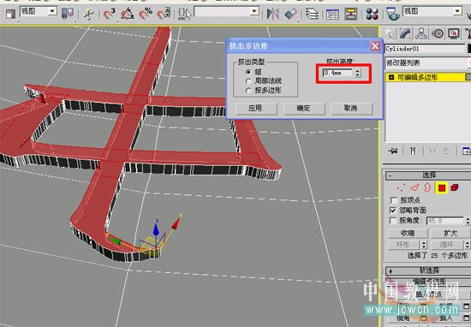Screen dimensions: 471x327
Task: Click the 扩大 grow button
Action: [450, 234]
